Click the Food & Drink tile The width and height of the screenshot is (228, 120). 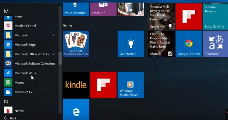[215, 16]
